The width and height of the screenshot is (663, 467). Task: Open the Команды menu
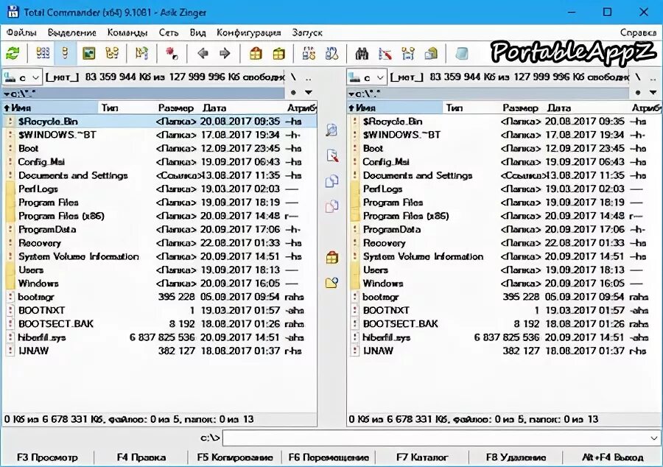[127, 32]
